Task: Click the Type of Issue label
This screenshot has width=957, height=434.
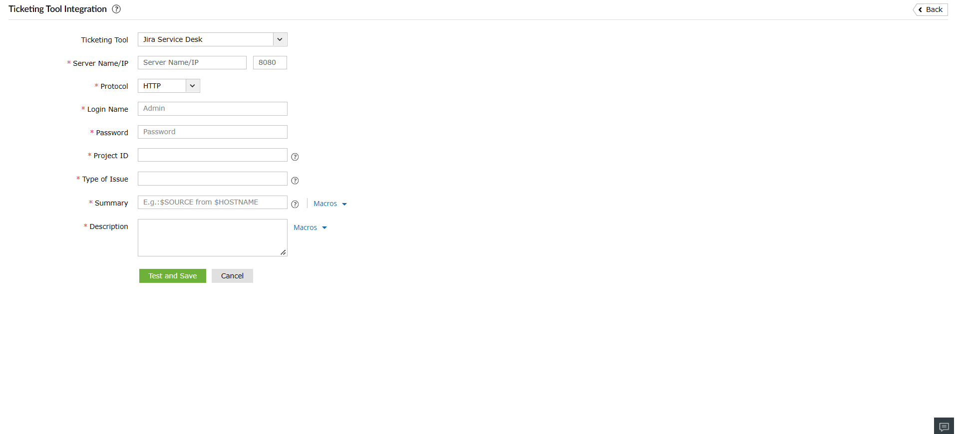Action: (105, 179)
